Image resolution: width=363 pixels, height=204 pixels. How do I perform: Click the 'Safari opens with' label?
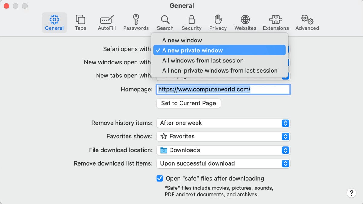tap(127, 49)
